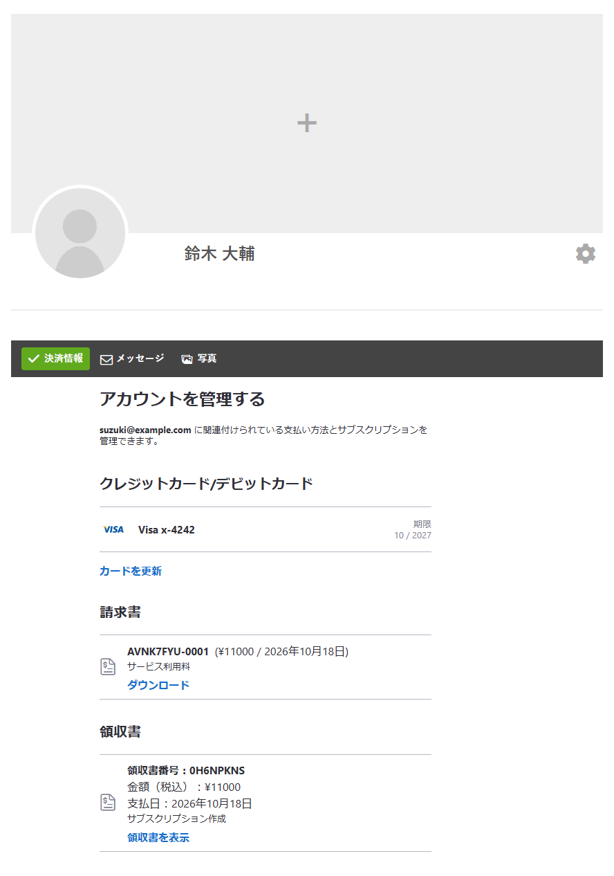Switch to the メッセージ tab
The image size is (614, 876).
point(132,358)
